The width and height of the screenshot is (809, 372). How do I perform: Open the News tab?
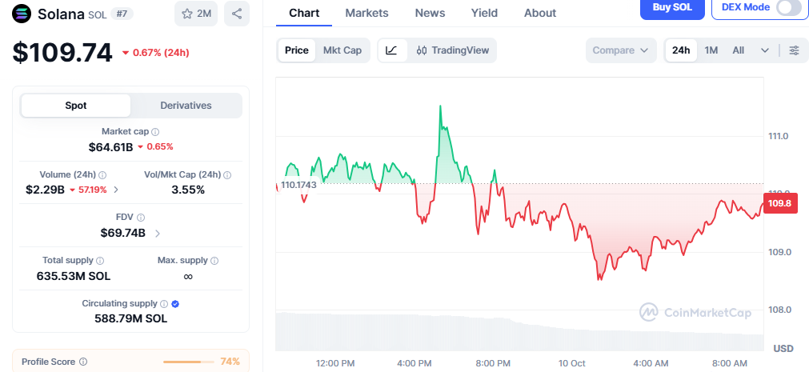click(x=430, y=13)
